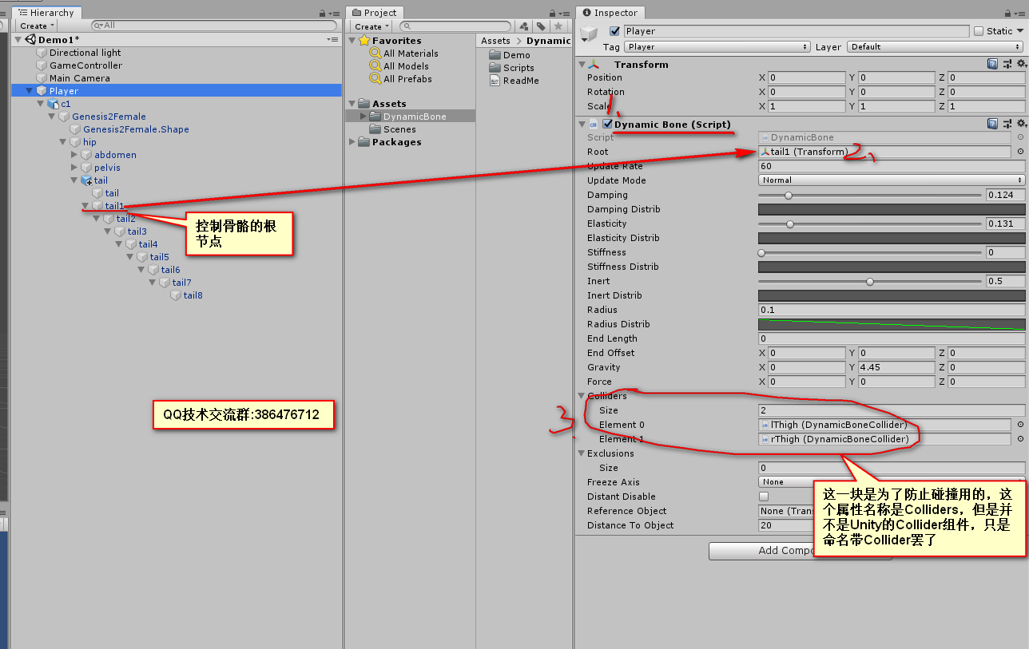
Task: Disable the Dynamic Bone script checkbox
Action: (x=607, y=124)
